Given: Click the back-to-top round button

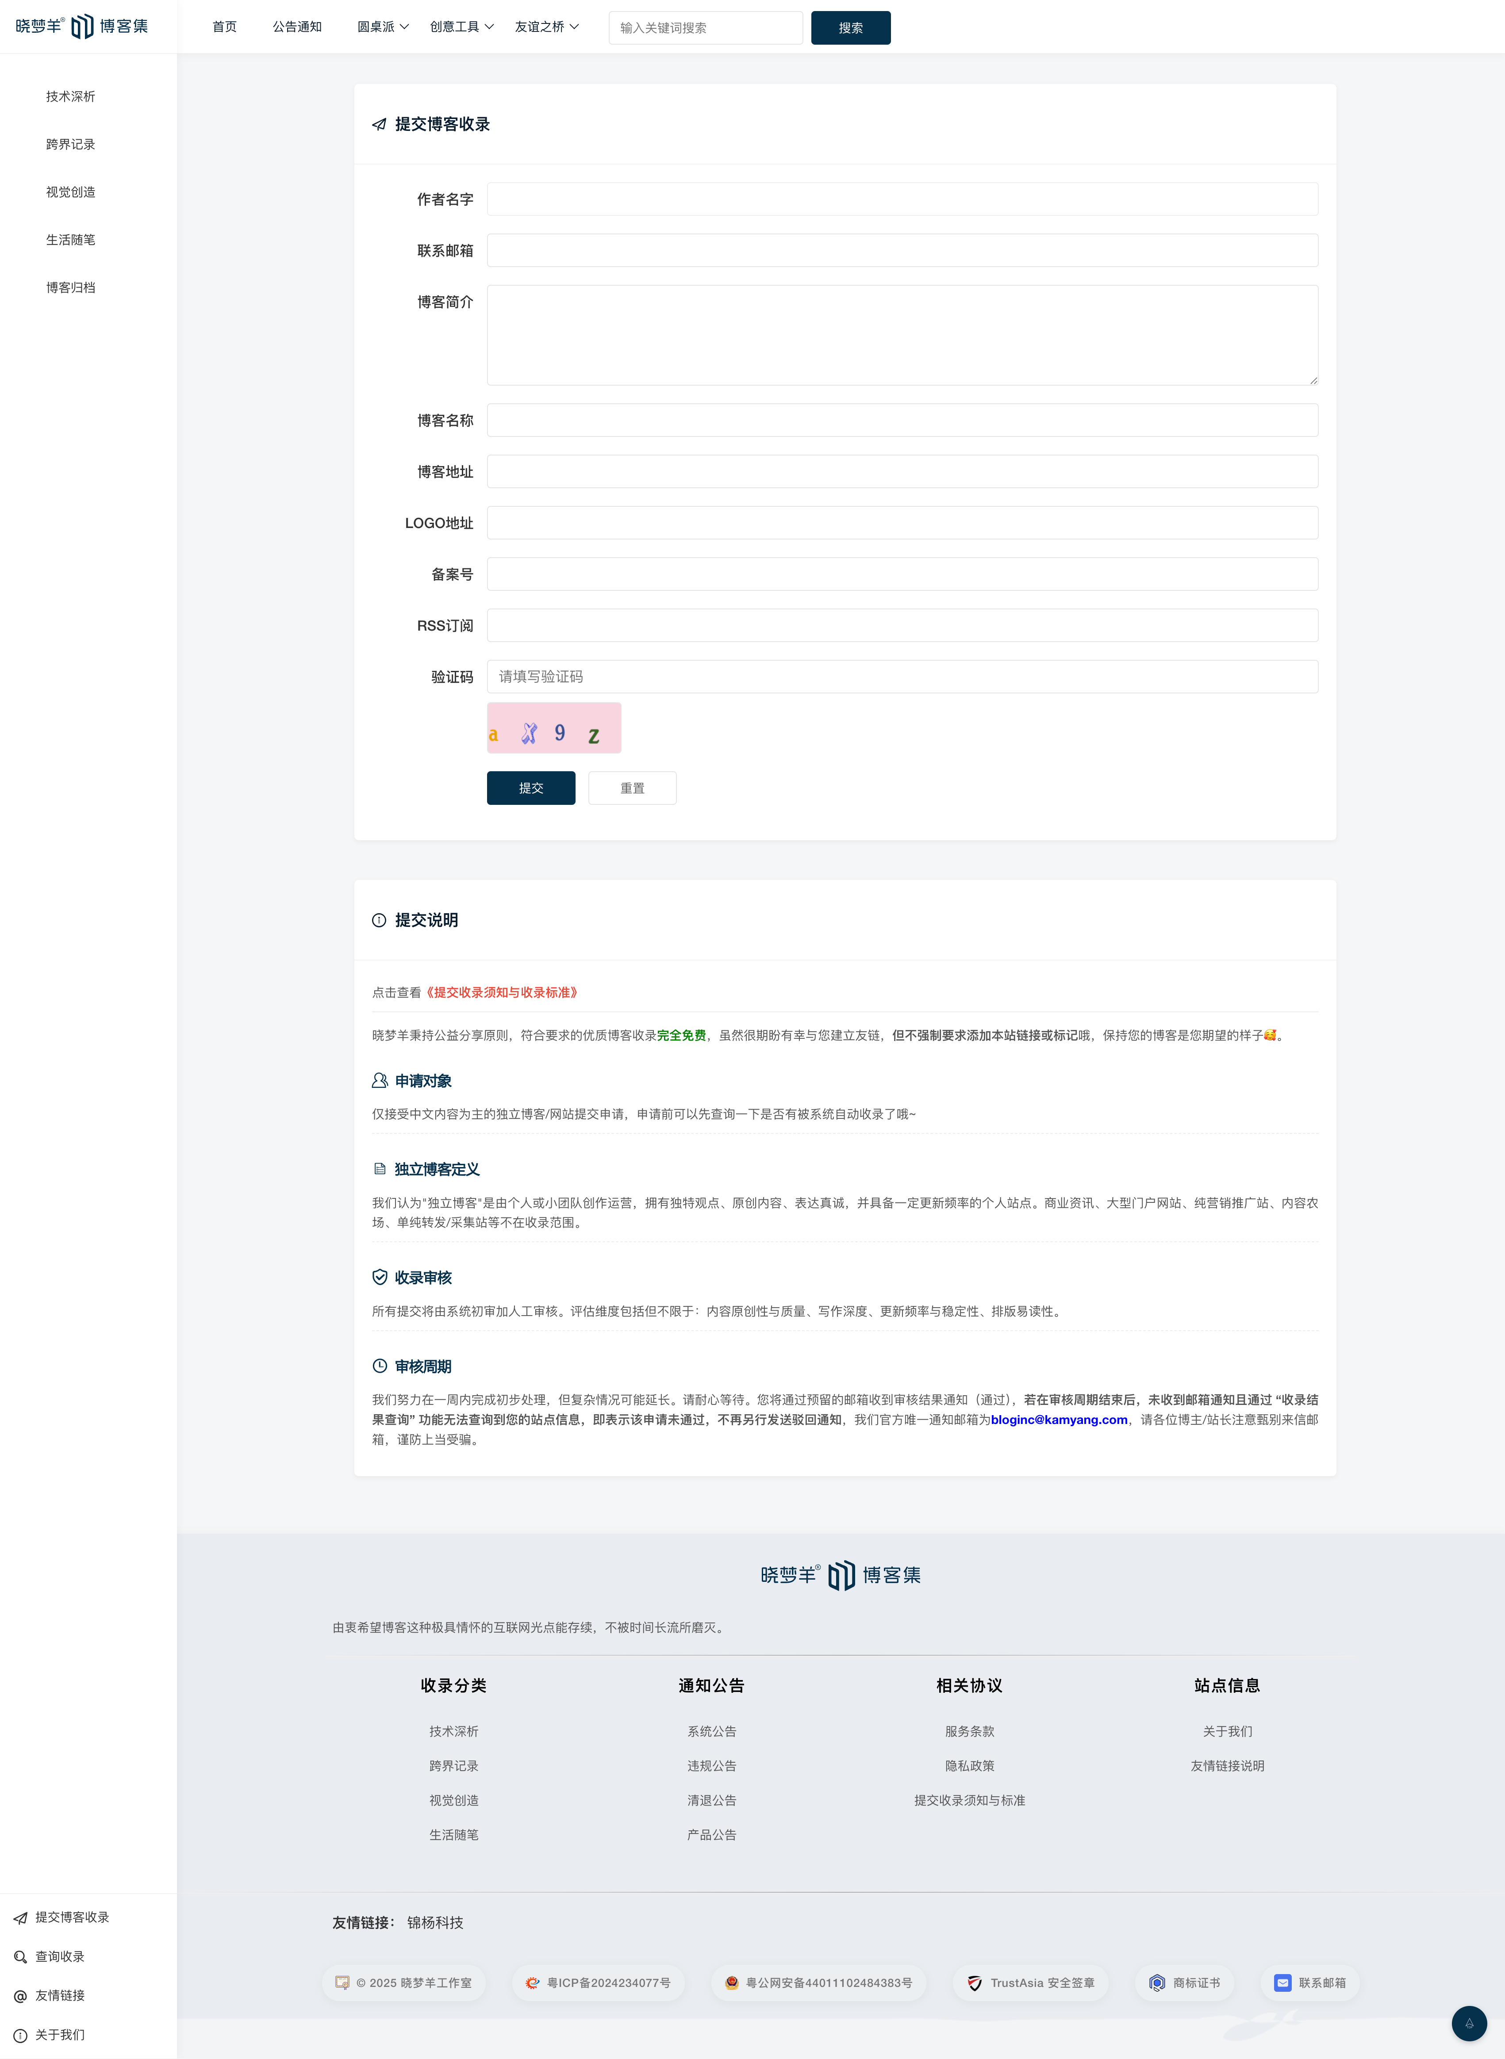Looking at the screenshot, I should point(1469,2024).
